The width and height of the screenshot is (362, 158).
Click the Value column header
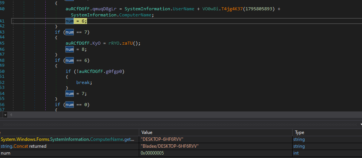pyautogui.click(x=147, y=132)
